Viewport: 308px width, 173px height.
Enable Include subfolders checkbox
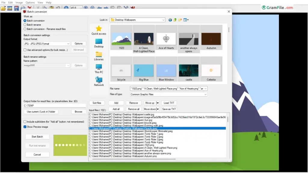(x=25, y=122)
